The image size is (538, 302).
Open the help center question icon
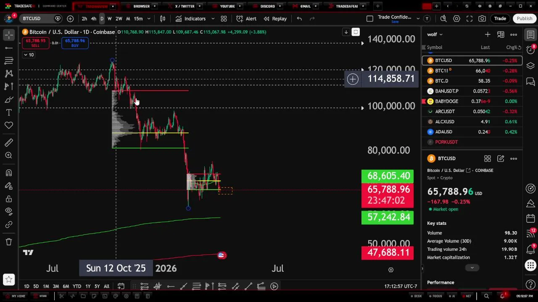coord(530,285)
